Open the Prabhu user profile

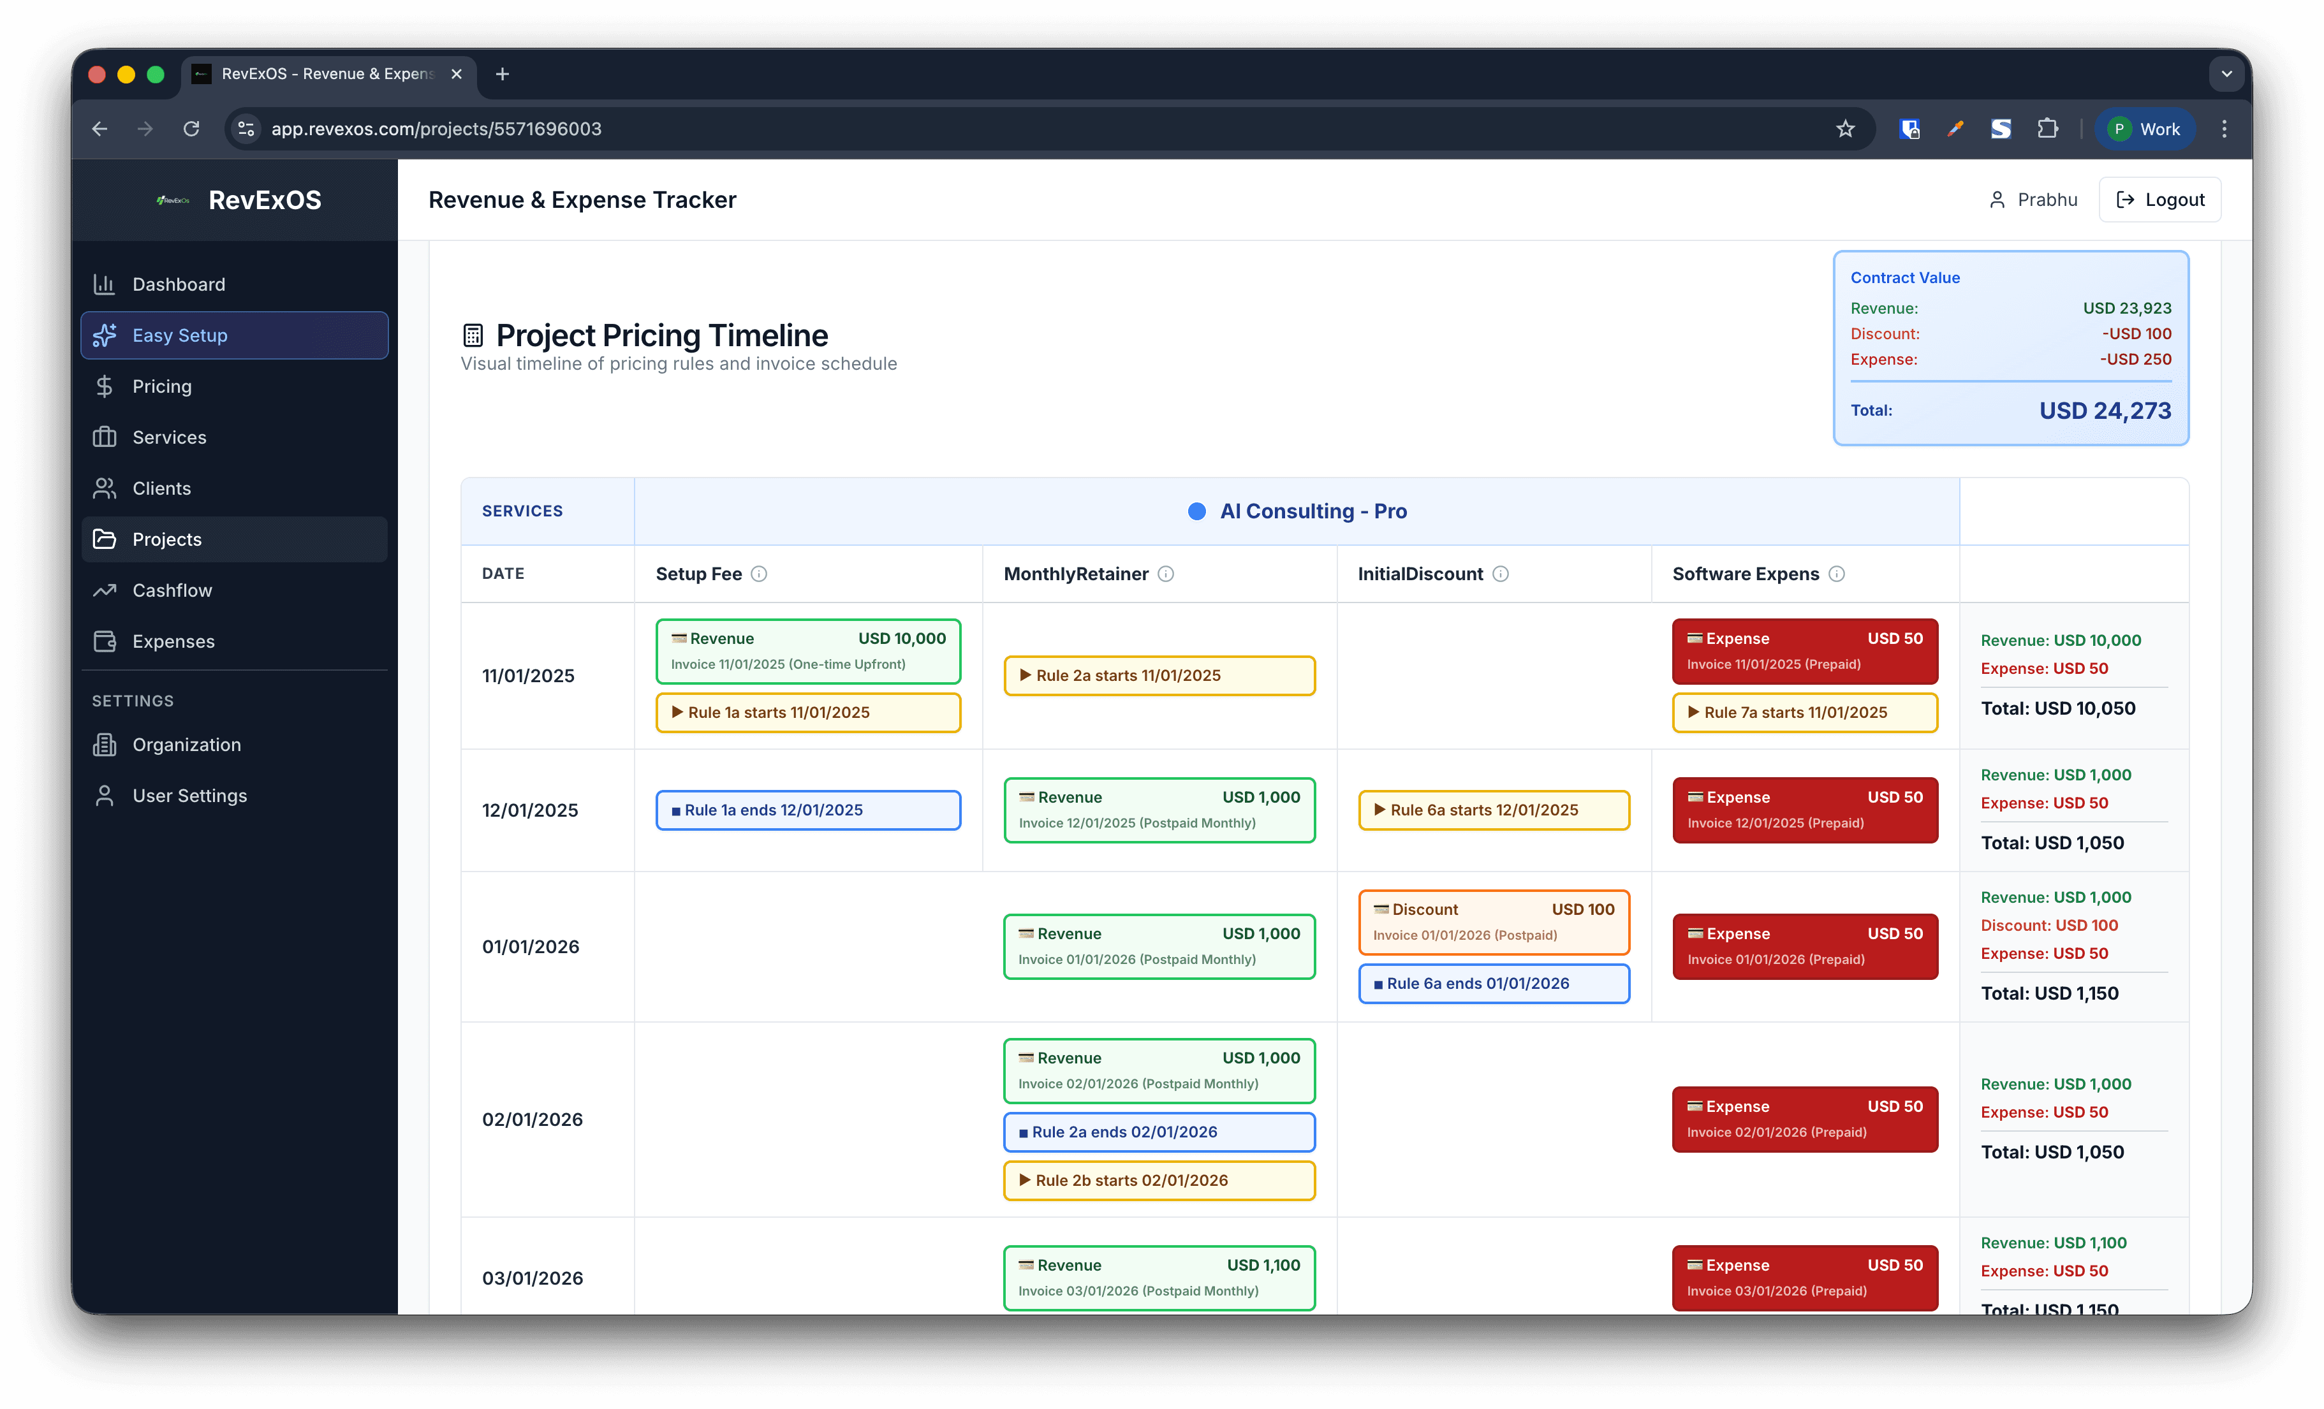[2033, 200]
